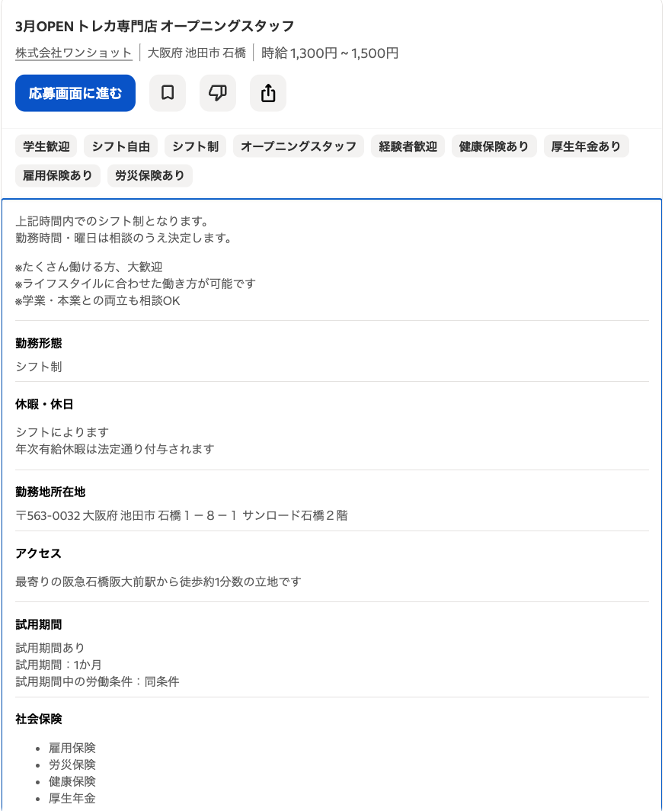
Task: Select the シフト自由 tag
Action: click(120, 146)
